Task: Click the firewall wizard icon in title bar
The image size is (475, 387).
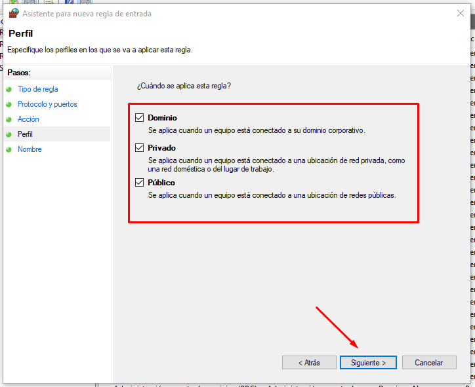Action: [13, 13]
